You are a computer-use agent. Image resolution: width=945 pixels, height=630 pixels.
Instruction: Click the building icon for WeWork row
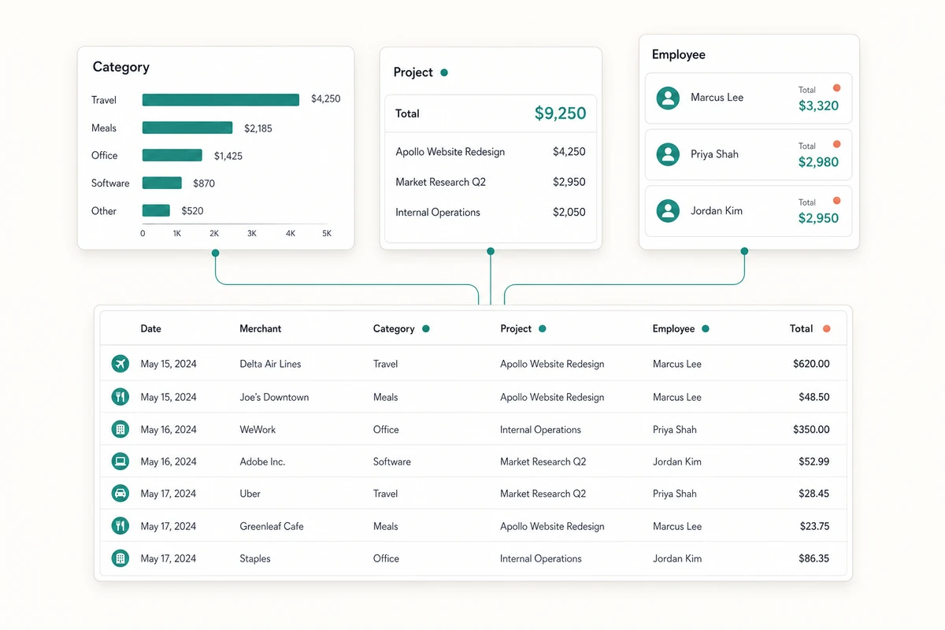[x=120, y=429]
